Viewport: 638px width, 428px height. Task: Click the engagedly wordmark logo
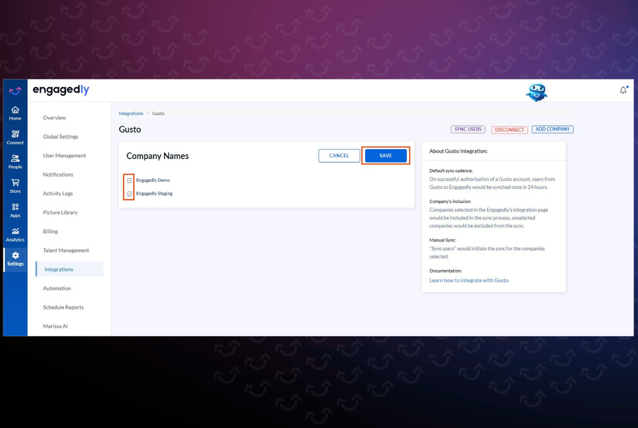point(61,90)
